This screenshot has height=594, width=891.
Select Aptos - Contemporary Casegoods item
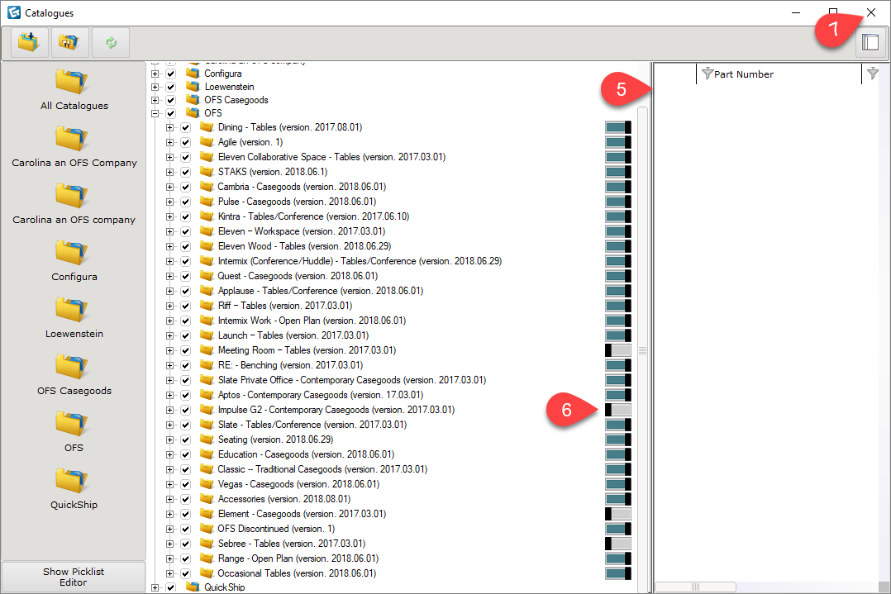pyautogui.click(x=321, y=395)
